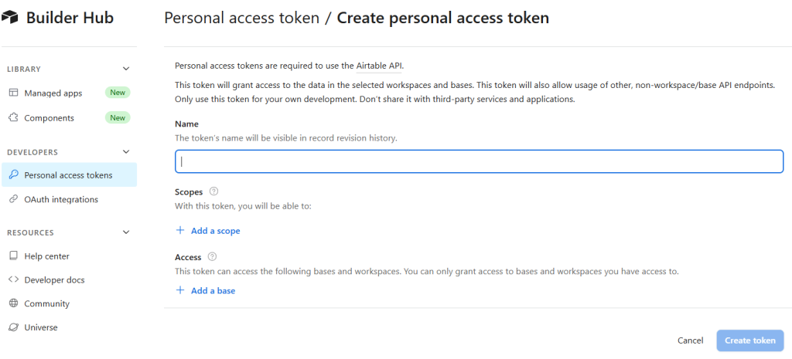Focus the token Name input field
Image resolution: width=792 pixels, height=359 pixels.
pyautogui.click(x=479, y=161)
